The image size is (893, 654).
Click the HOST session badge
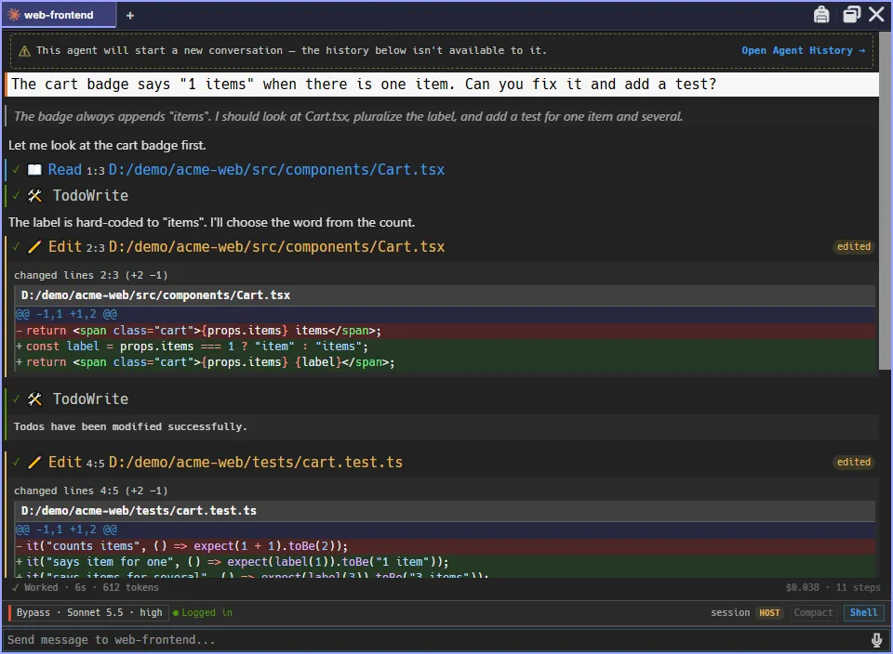[769, 612]
